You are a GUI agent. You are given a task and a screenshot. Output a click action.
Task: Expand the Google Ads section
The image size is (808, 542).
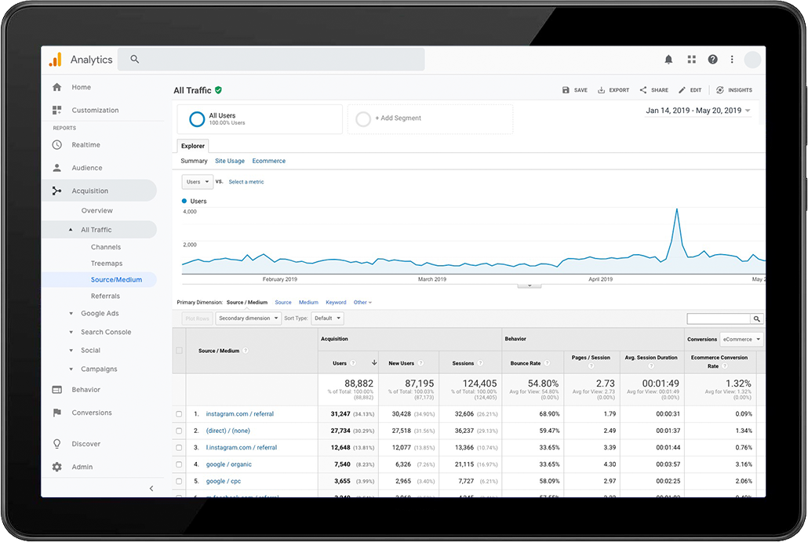pos(71,313)
